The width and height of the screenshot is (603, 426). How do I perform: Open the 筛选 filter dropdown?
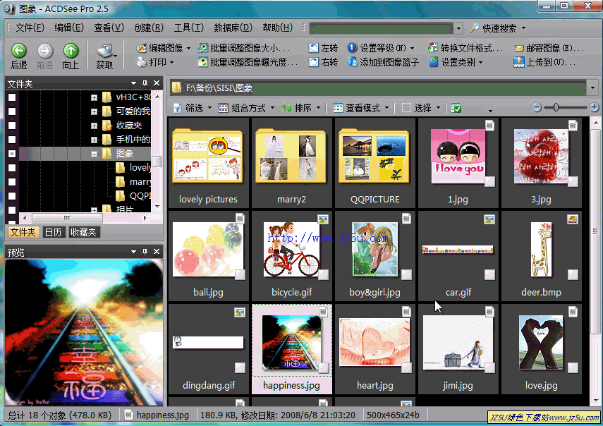pyautogui.click(x=188, y=108)
